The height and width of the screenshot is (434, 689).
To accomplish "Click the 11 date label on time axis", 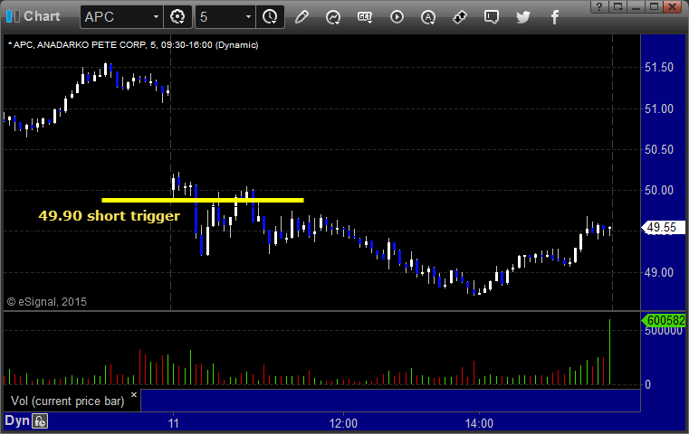I will [174, 423].
